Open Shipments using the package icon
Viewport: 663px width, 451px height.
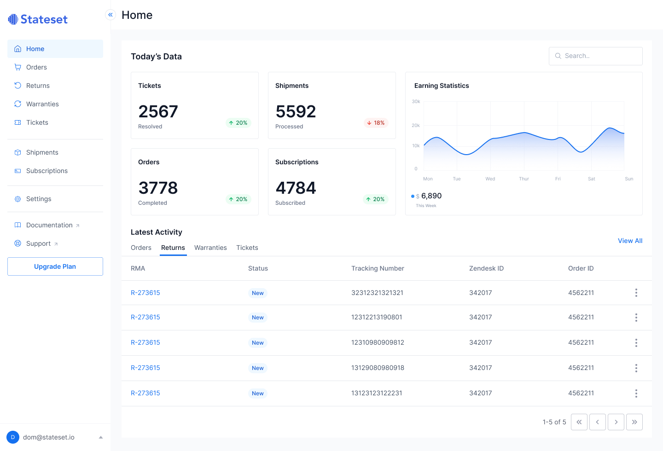[17, 152]
